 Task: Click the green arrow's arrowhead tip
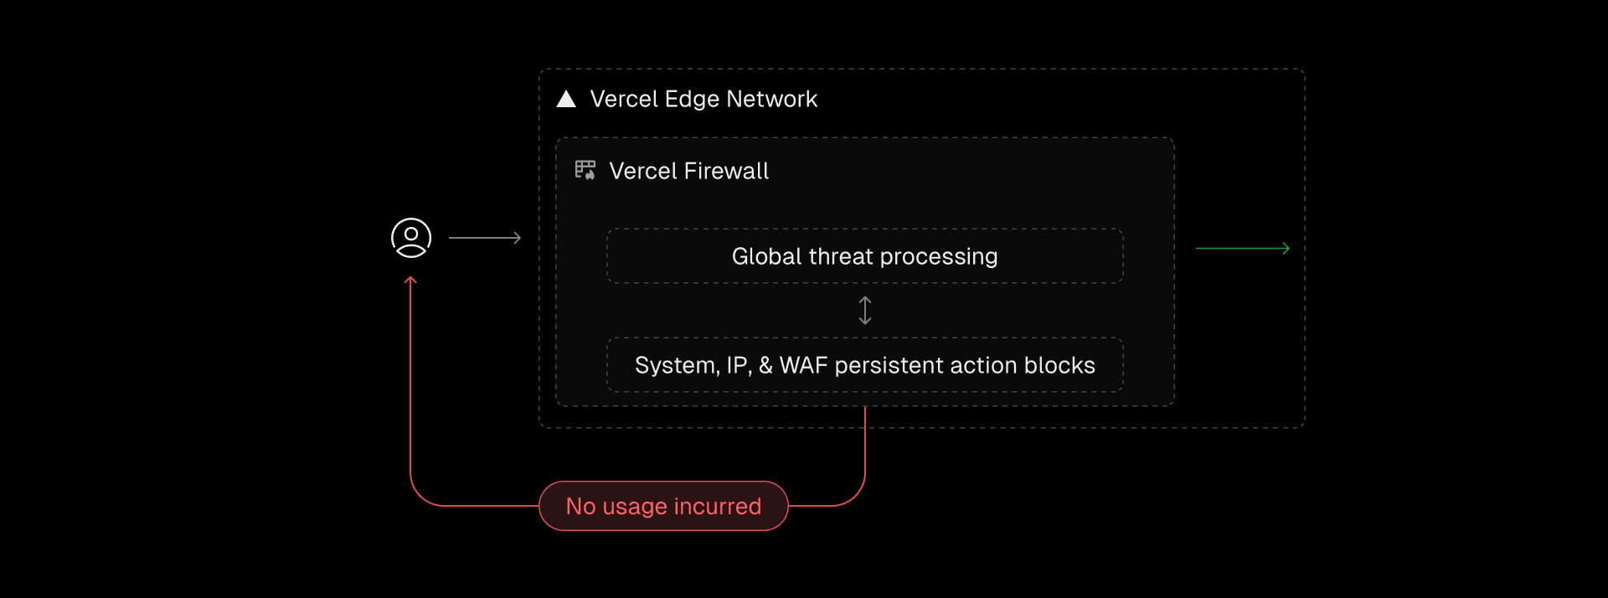[1287, 248]
